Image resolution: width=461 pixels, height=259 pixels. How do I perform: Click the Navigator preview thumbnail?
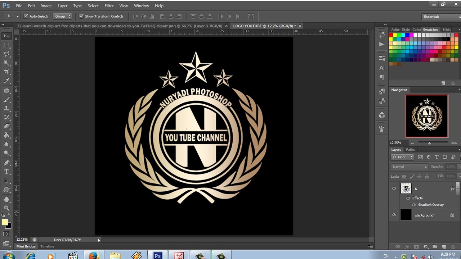tap(427, 116)
